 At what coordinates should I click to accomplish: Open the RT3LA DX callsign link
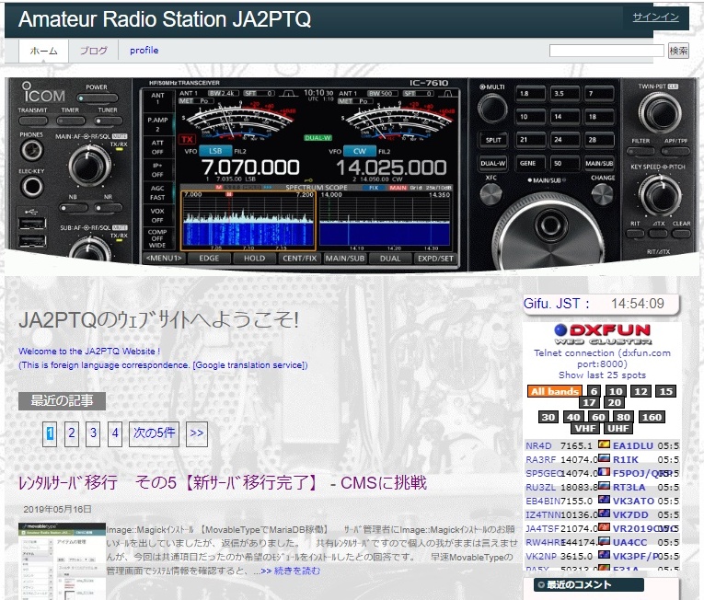[x=629, y=488]
